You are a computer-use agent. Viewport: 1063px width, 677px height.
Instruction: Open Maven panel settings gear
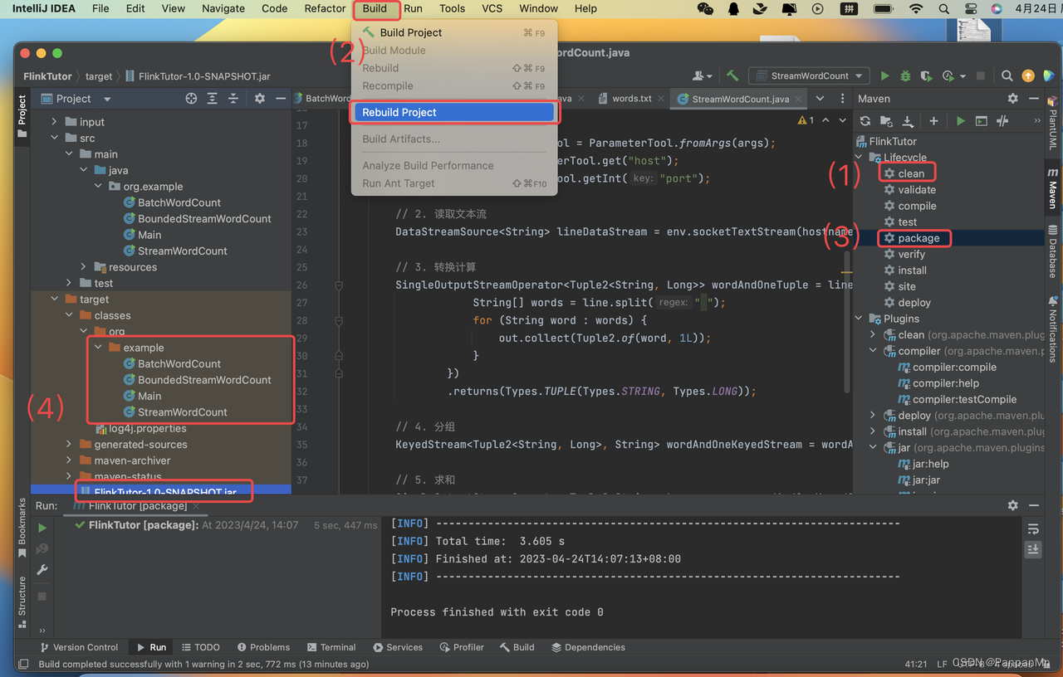point(1012,98)
